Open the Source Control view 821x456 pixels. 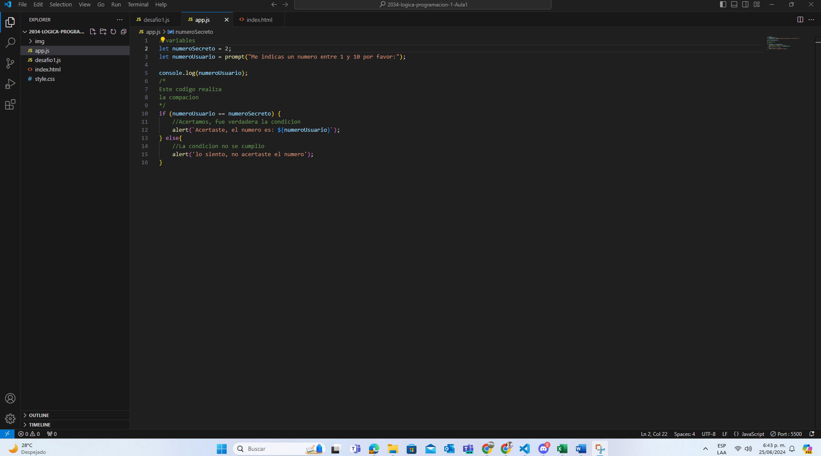[10, 63]
